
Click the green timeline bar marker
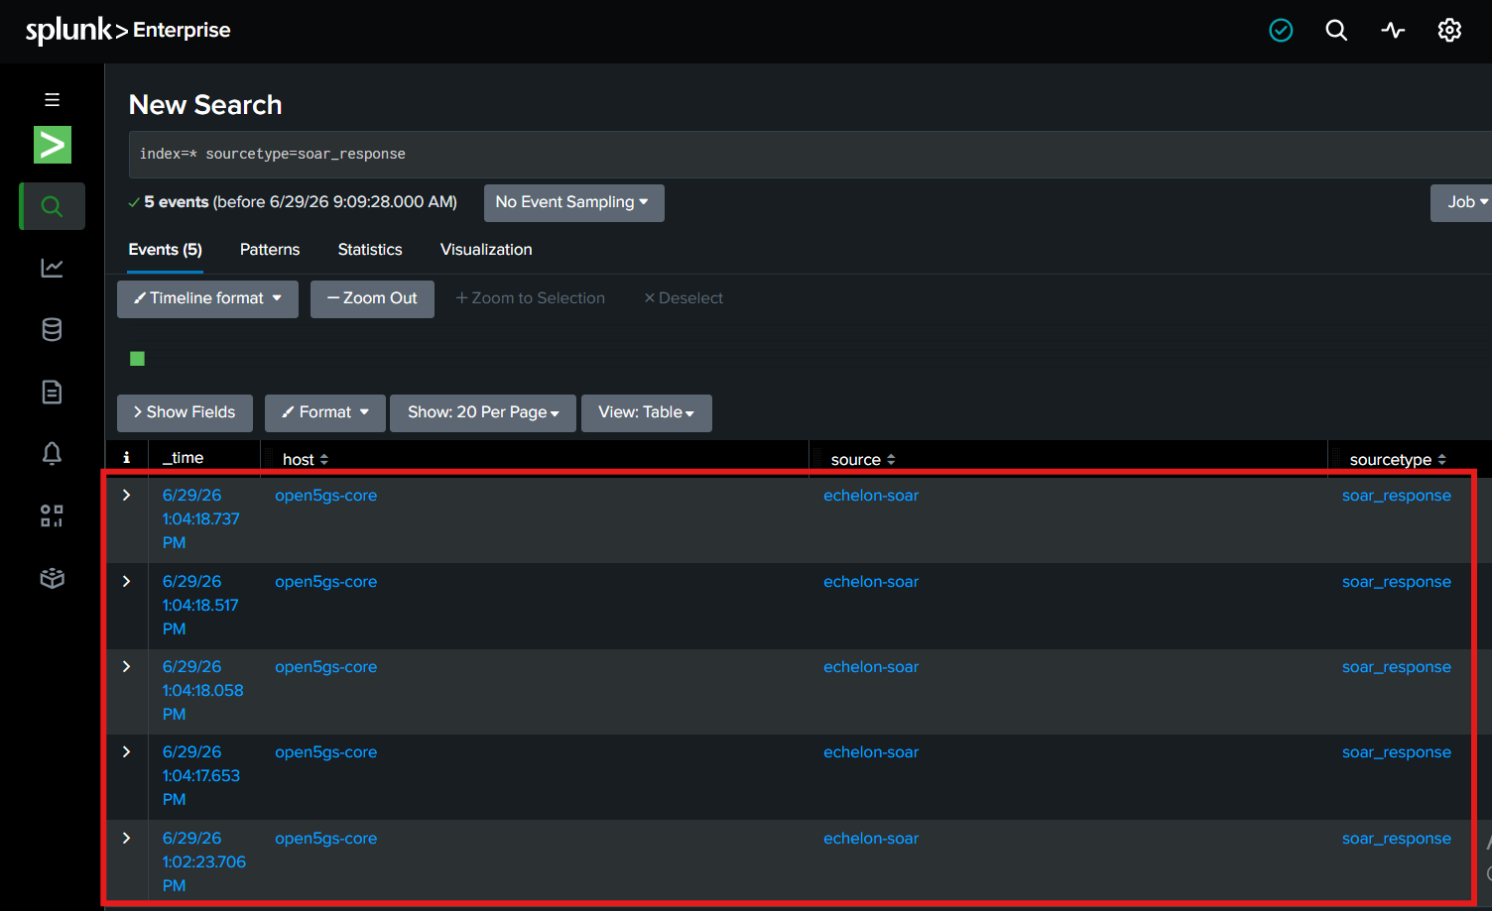coord(138,359)
